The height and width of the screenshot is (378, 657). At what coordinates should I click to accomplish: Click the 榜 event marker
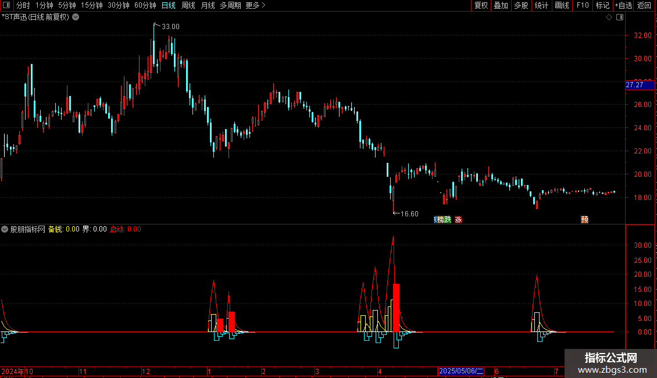click(x=440, y=220)
